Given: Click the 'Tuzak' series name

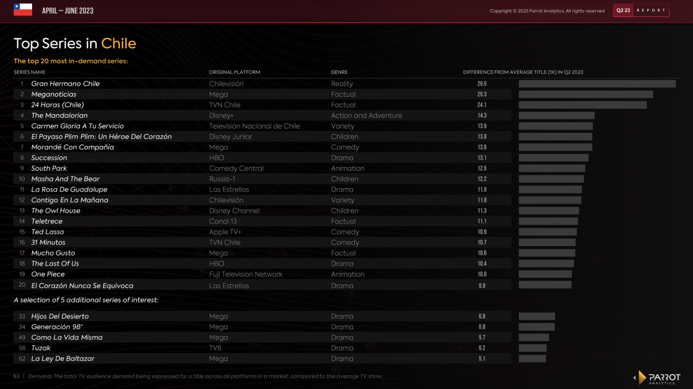Looking at the screenshot, I should click(41, 348).
